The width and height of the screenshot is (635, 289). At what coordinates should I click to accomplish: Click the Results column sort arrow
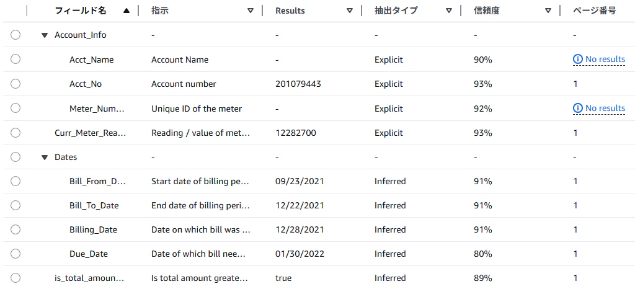coord(350,11)
